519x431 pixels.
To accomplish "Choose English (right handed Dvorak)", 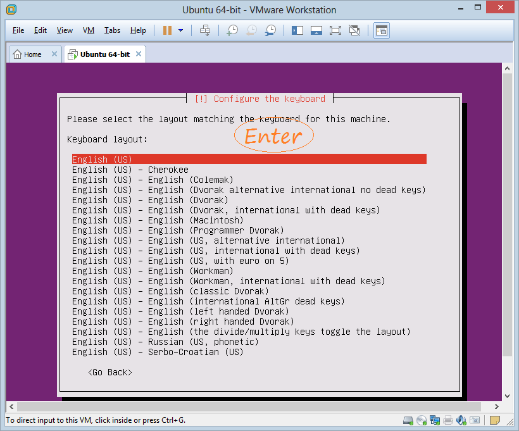I will point(183,322).
